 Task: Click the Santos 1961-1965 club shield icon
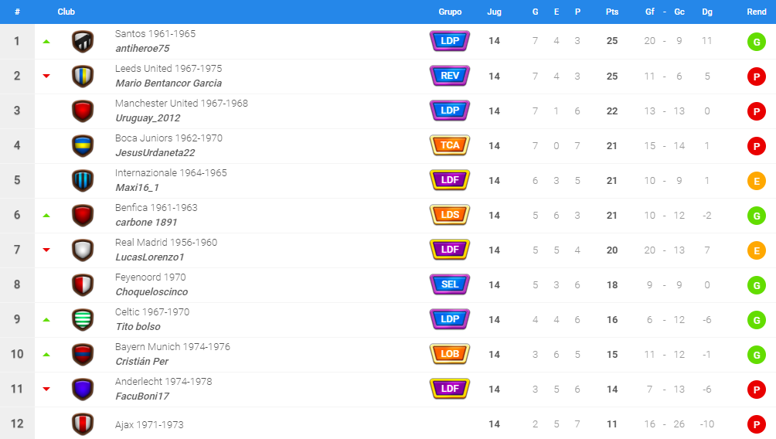point(83,42)
